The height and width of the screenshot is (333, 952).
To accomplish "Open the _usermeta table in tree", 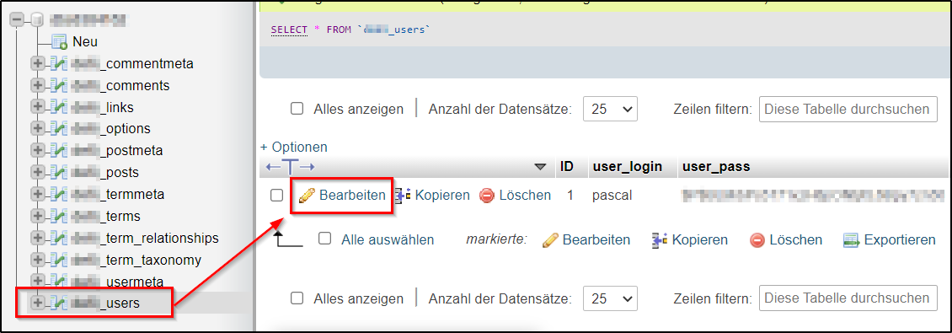I will 118,282.
